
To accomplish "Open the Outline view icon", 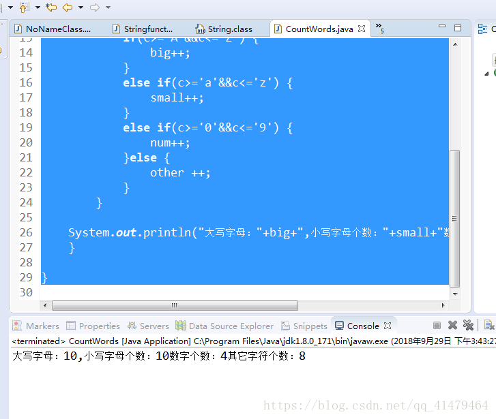I will coord(482,29).
